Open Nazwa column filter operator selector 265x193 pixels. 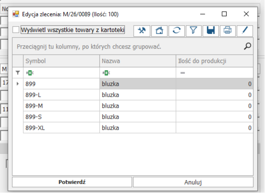[106, 73]
